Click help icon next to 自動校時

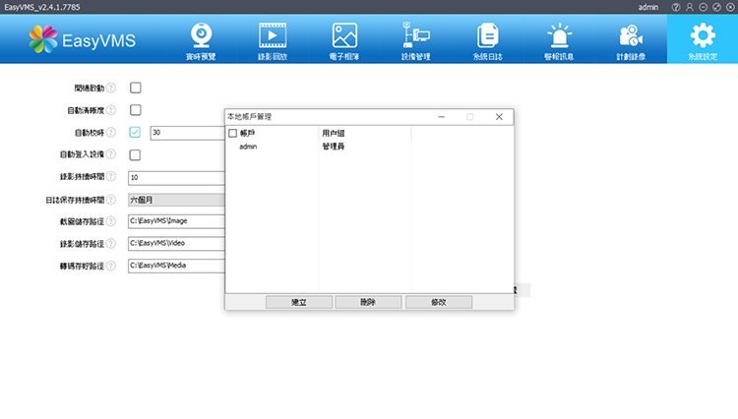(111, 133)
